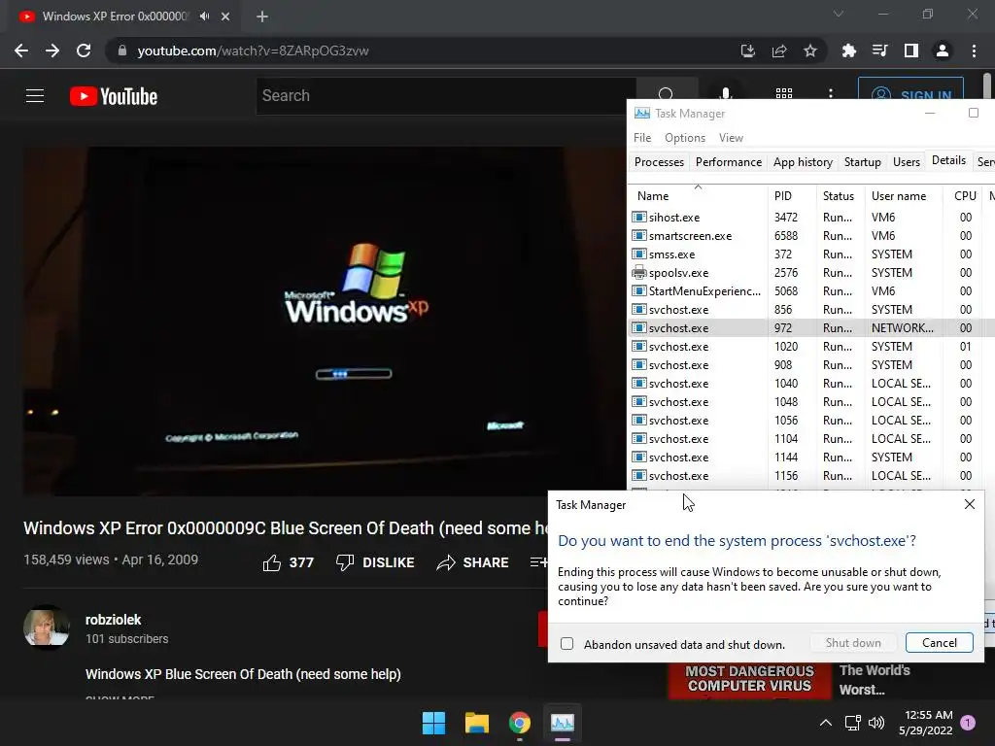Select the sihost.exe process row
The image size is (995, 746).
click(x=811, y=217)
